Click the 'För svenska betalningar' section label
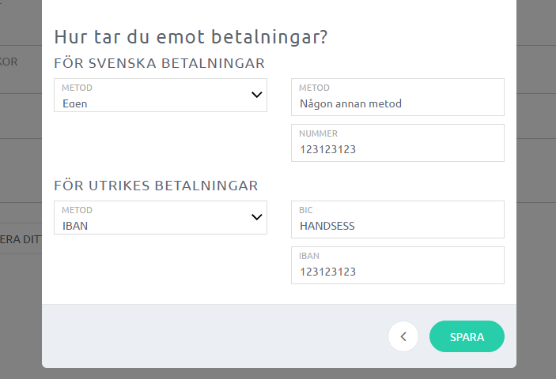The height and width of the screenshot is (379, 556). pos(159,63)
